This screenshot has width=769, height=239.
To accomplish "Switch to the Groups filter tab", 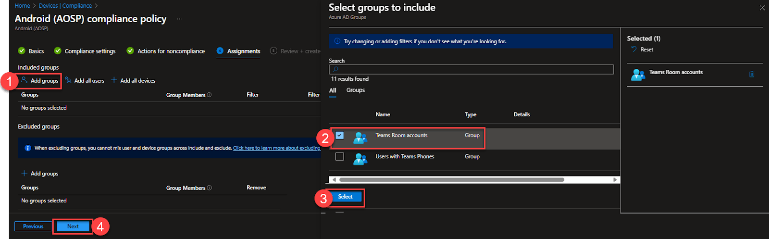I will click(355, 90).
